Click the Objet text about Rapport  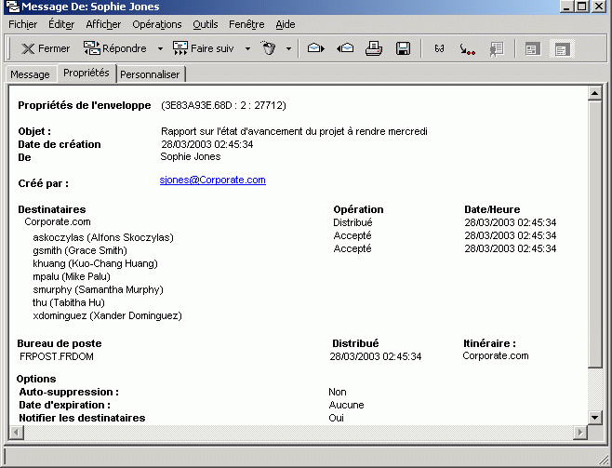coord(294,131)
